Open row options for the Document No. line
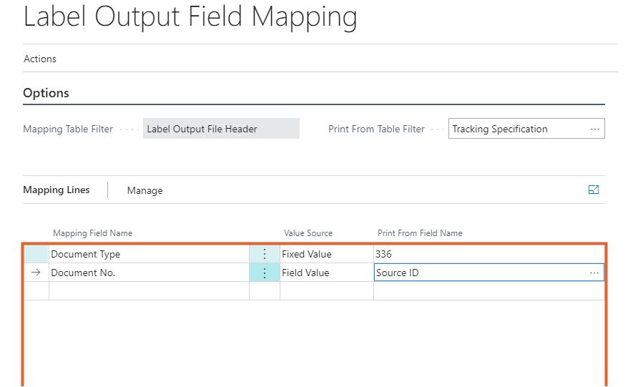 click(265, 273)
